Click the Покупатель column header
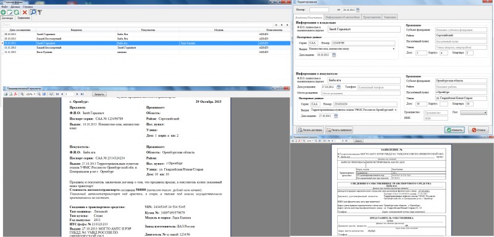494x237 pixels. (x=148, y=30)
